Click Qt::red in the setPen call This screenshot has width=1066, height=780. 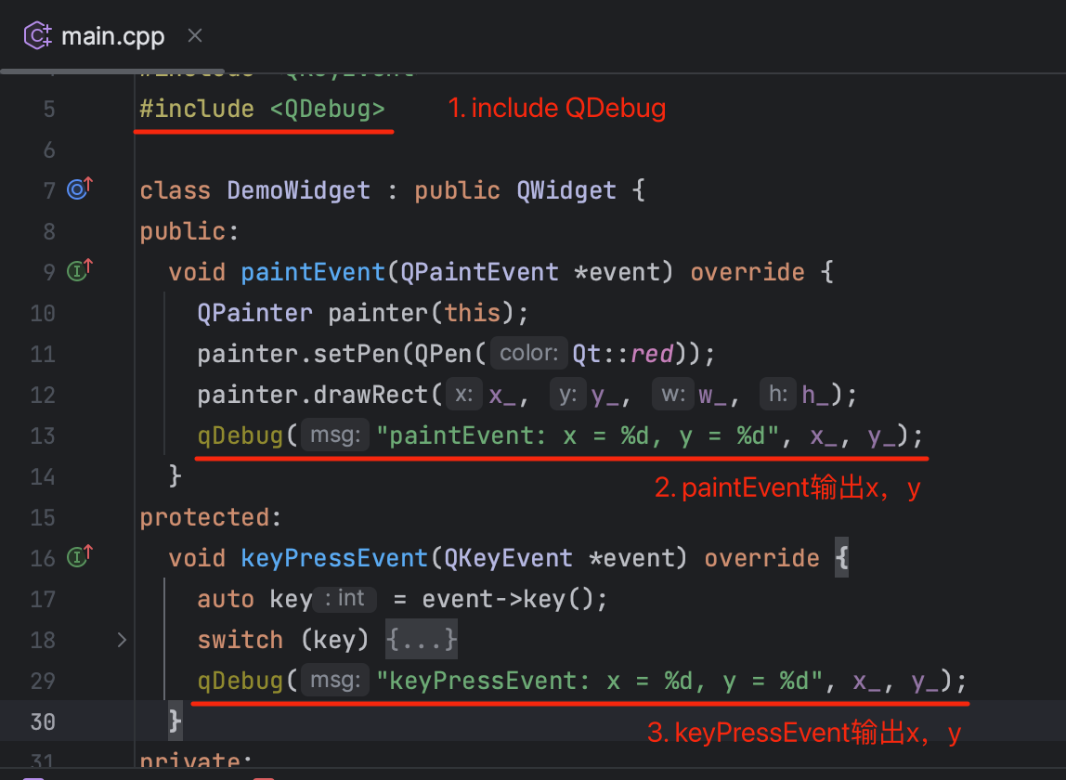[623, 354]
